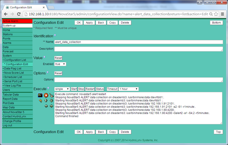This screenshot has width=228, height=145.
Task: Collapse the Identification section toggle
Action: [55, 35]
